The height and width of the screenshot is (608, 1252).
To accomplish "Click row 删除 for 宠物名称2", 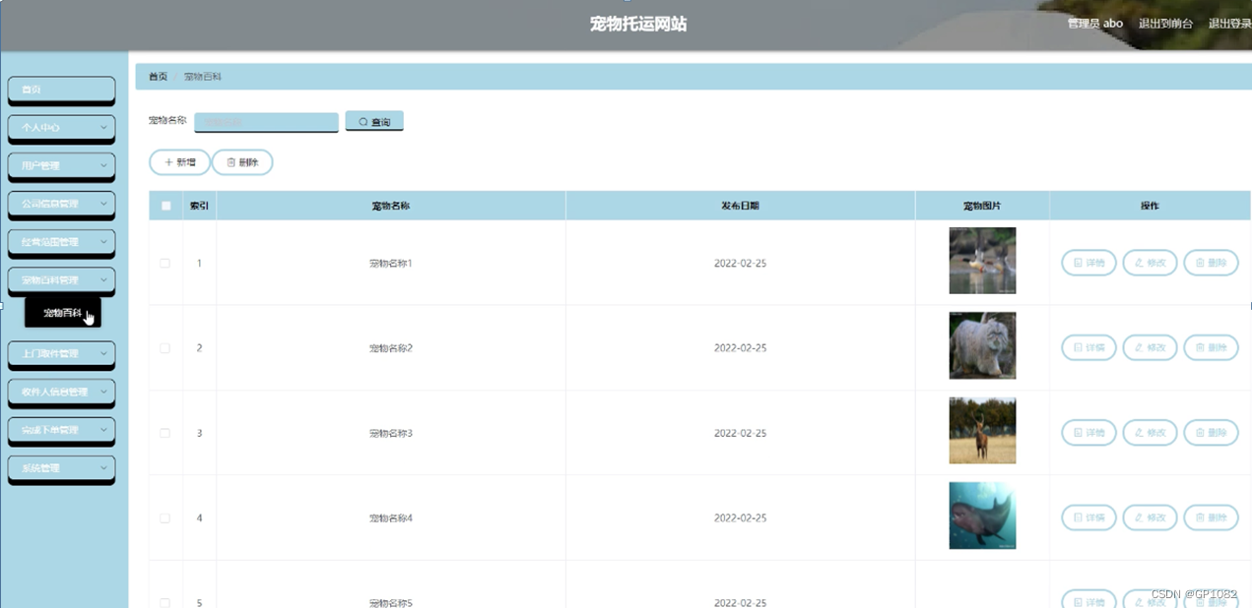I will pyautogui.click(x=1211, y=347).
